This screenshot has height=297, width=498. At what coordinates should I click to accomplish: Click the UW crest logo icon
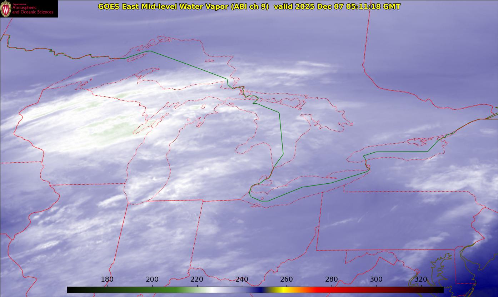click(6, 9)
